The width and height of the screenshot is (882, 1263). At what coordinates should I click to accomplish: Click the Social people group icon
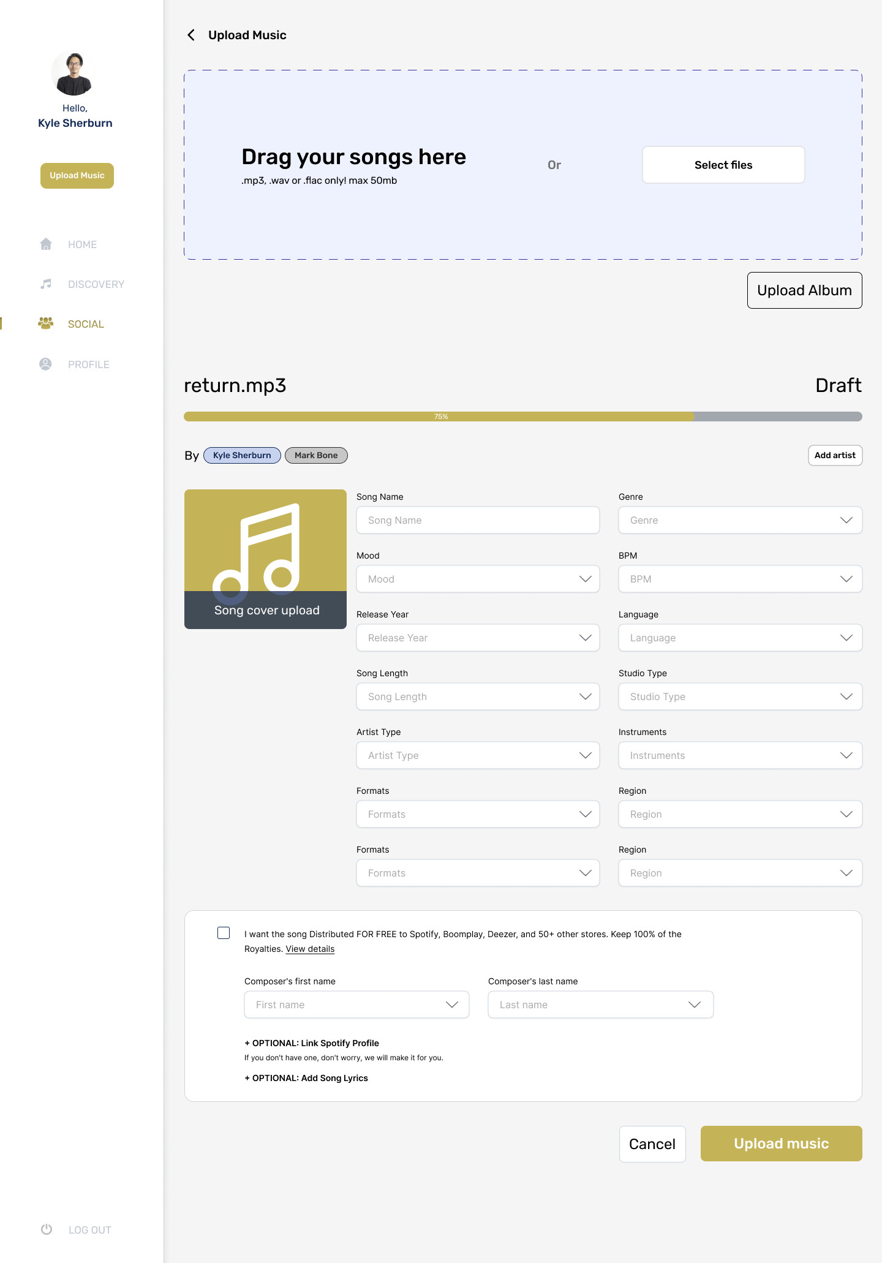point(46,323)
